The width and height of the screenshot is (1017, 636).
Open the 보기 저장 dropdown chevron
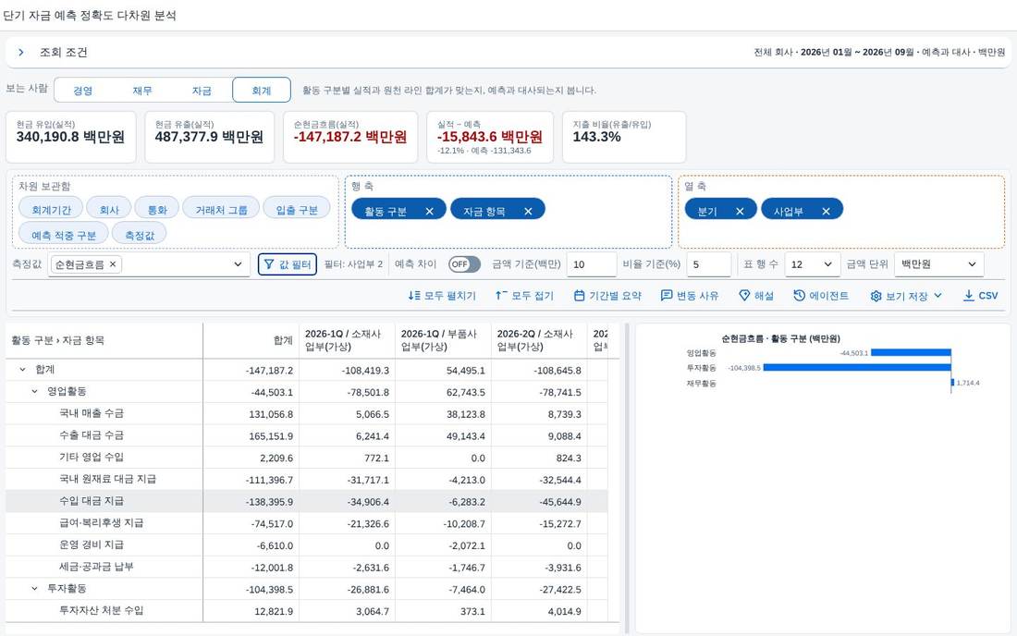(937, 296)
